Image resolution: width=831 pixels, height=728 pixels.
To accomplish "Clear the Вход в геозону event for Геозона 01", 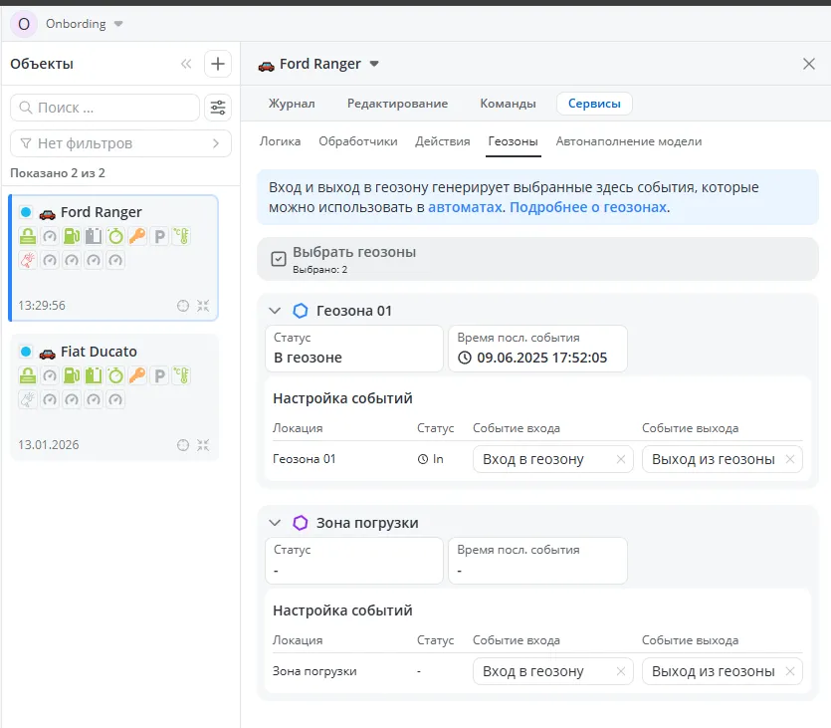I will pos(621,459).
